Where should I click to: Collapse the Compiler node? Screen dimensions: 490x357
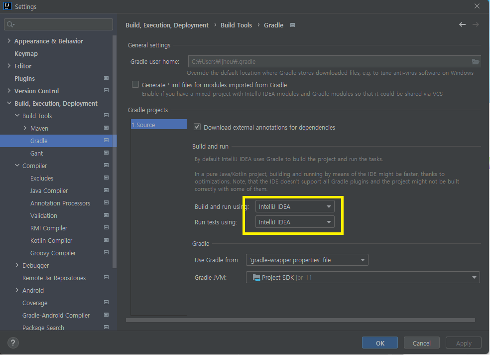pyautogui.click(x=17, y=165)
